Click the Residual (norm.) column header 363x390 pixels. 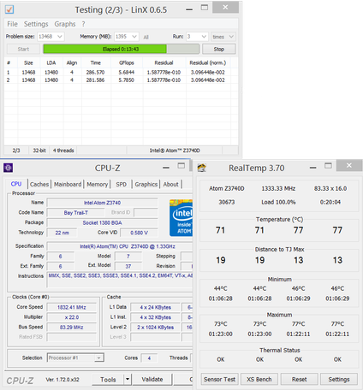click(x=208, y=62)
